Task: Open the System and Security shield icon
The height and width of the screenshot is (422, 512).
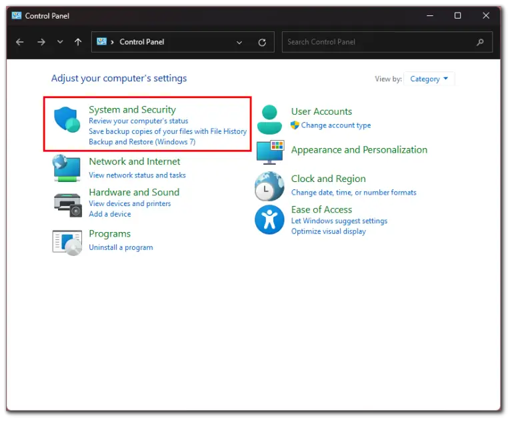Action: [x=67, y=119]
